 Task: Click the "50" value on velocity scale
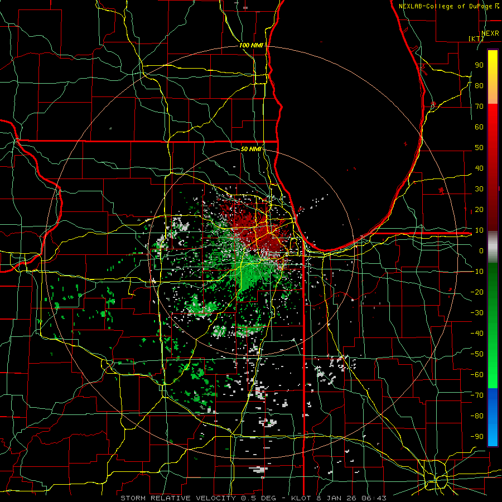[x=479, y=148]
